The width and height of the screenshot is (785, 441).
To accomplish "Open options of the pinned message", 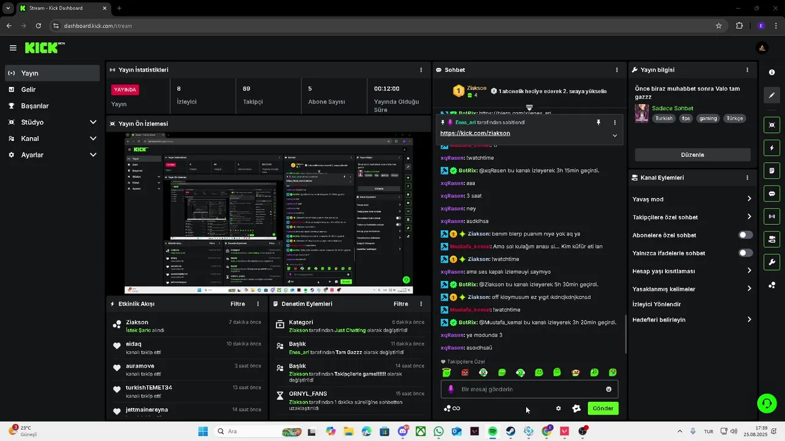I will tap(615, 123).
